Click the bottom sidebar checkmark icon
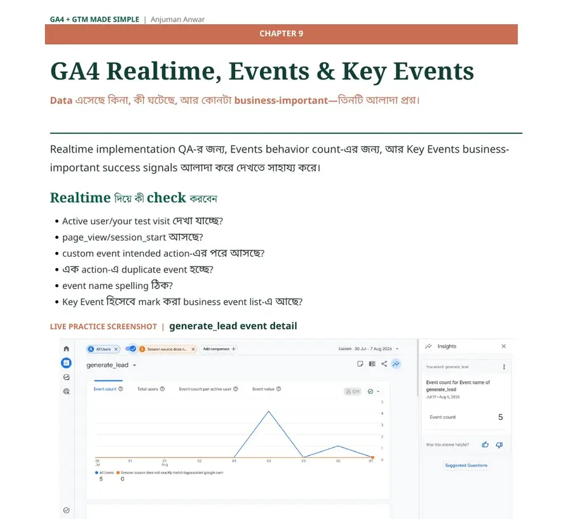 click(66, 510)
